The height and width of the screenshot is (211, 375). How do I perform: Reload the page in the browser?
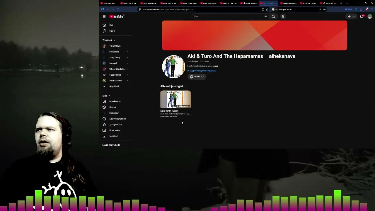118,9
